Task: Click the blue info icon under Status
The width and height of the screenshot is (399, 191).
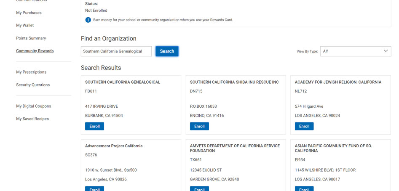Action: (88, 20)
